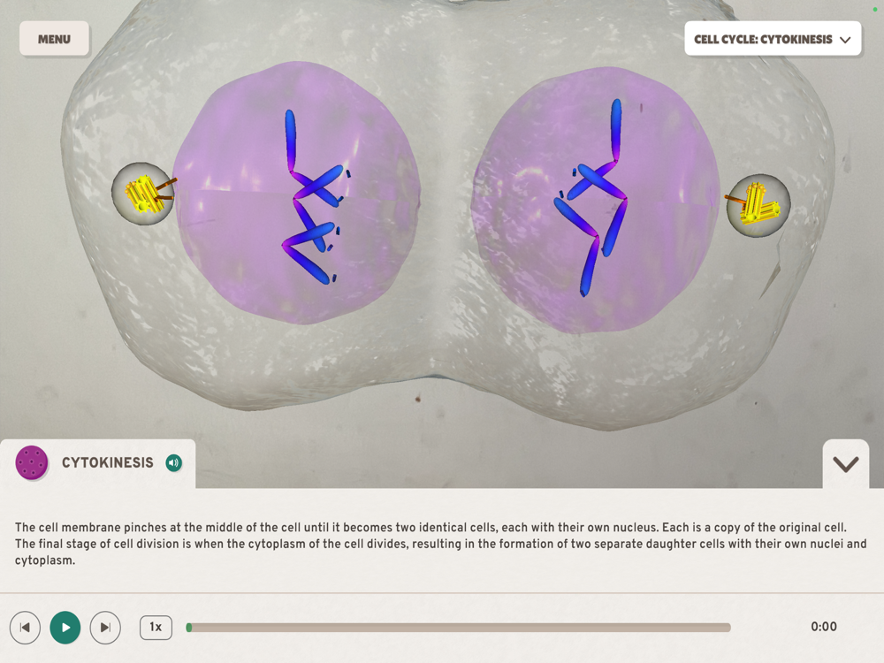Select the left yellow centriole
Image resolution: width=884 pixels, height=663 pixels.
click(x=143, y=194)
